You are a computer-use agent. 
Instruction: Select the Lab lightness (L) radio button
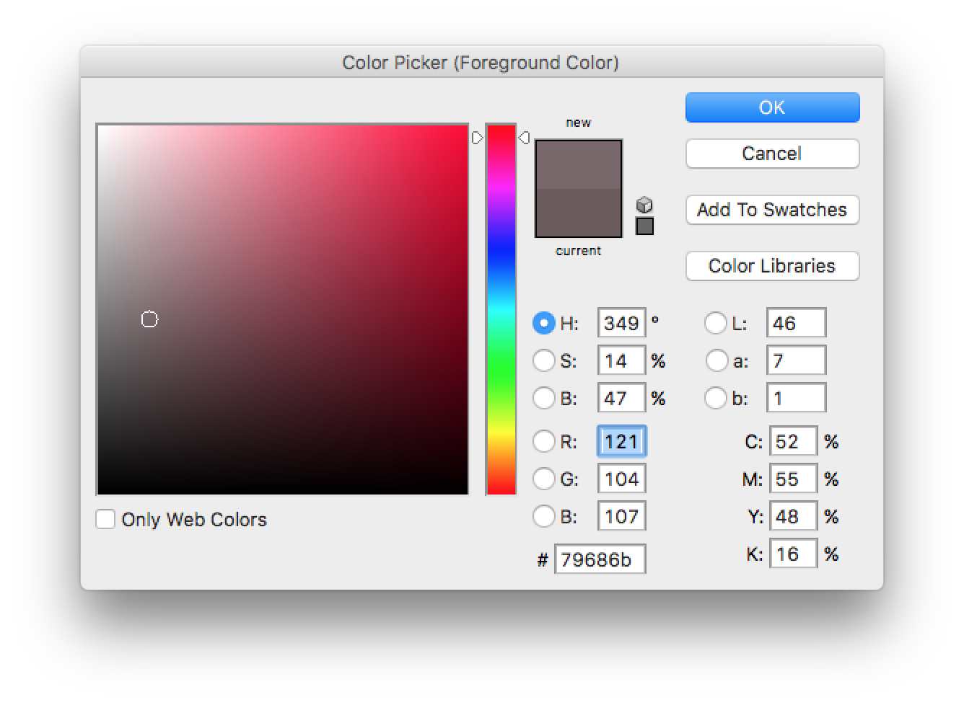pos(715,323)
